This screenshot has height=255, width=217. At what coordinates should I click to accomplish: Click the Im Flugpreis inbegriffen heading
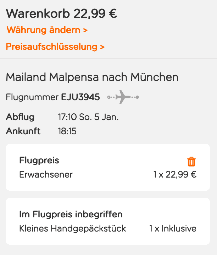(71, 215)
